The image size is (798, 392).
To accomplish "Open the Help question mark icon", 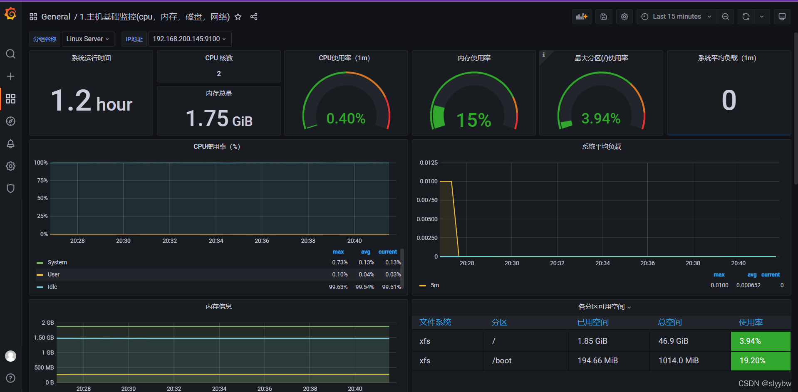I will tap(10, 378).
